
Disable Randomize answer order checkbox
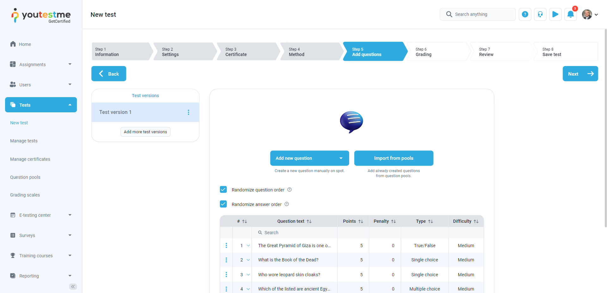click(x=223, y=204)
